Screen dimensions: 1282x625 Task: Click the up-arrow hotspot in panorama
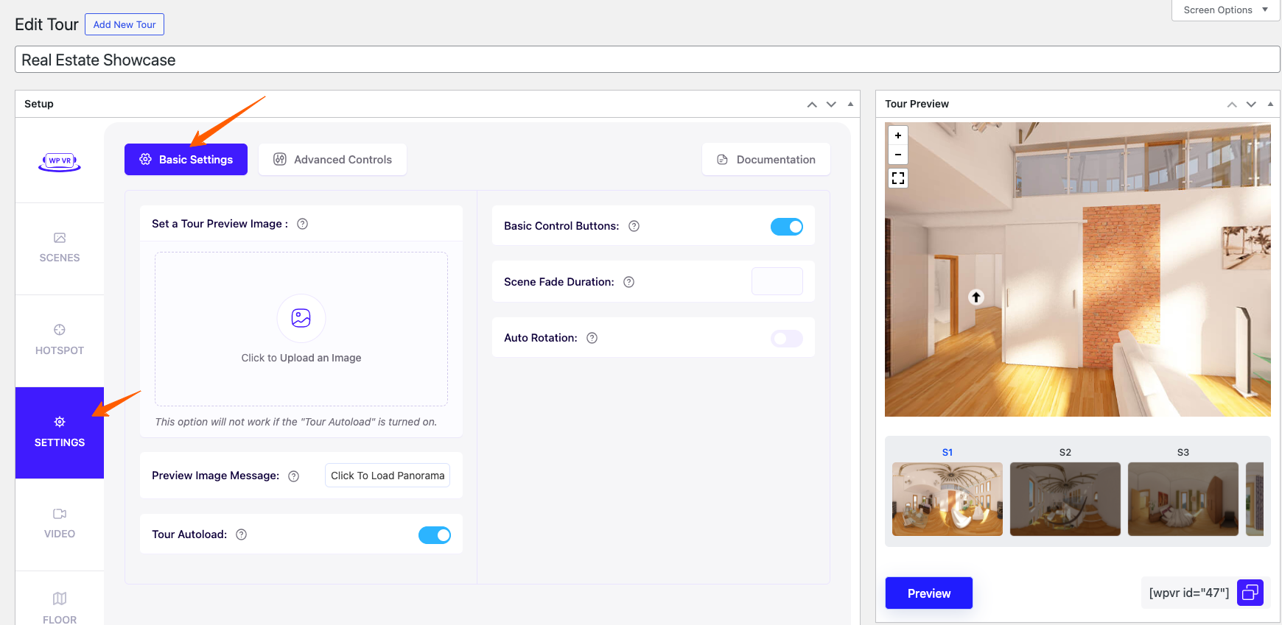point(975,297)
